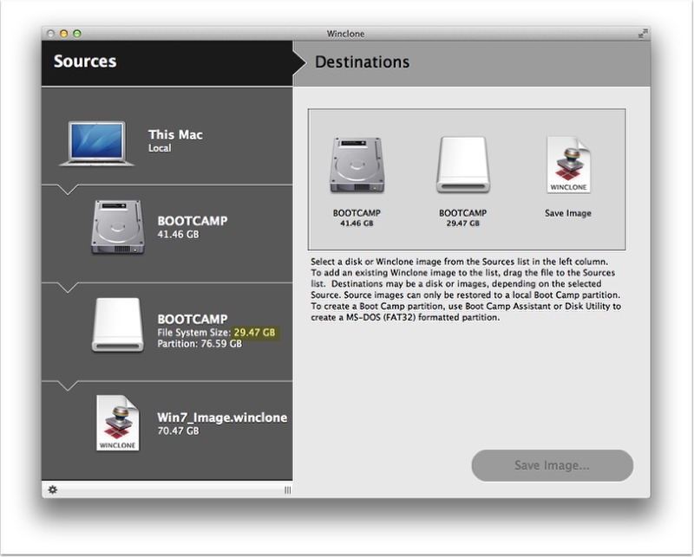Viewport: 694px width, 557px height.
Task: Choose the BOOTCAMP 41.46 GB hard drive destination icon
Action: pyautogui.click(x=357, y=165)
